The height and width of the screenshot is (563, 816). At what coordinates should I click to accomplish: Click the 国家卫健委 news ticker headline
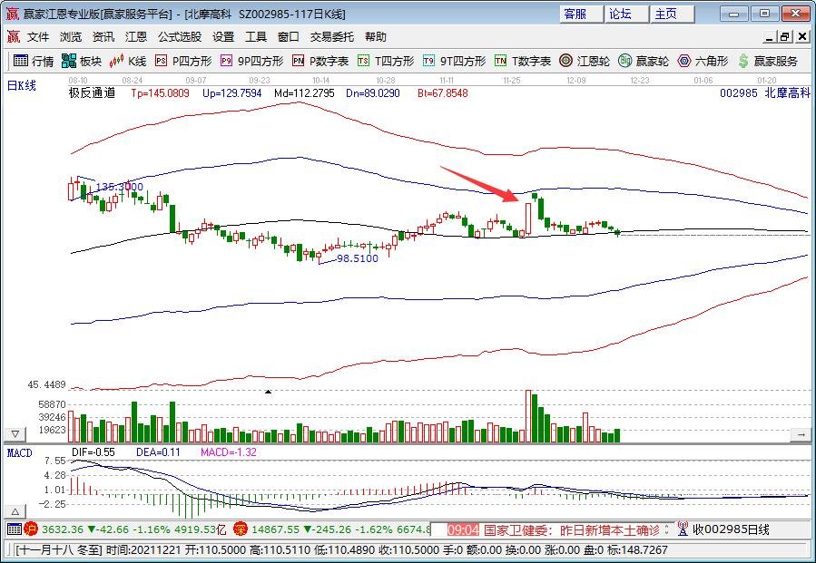tap(572, 529)
